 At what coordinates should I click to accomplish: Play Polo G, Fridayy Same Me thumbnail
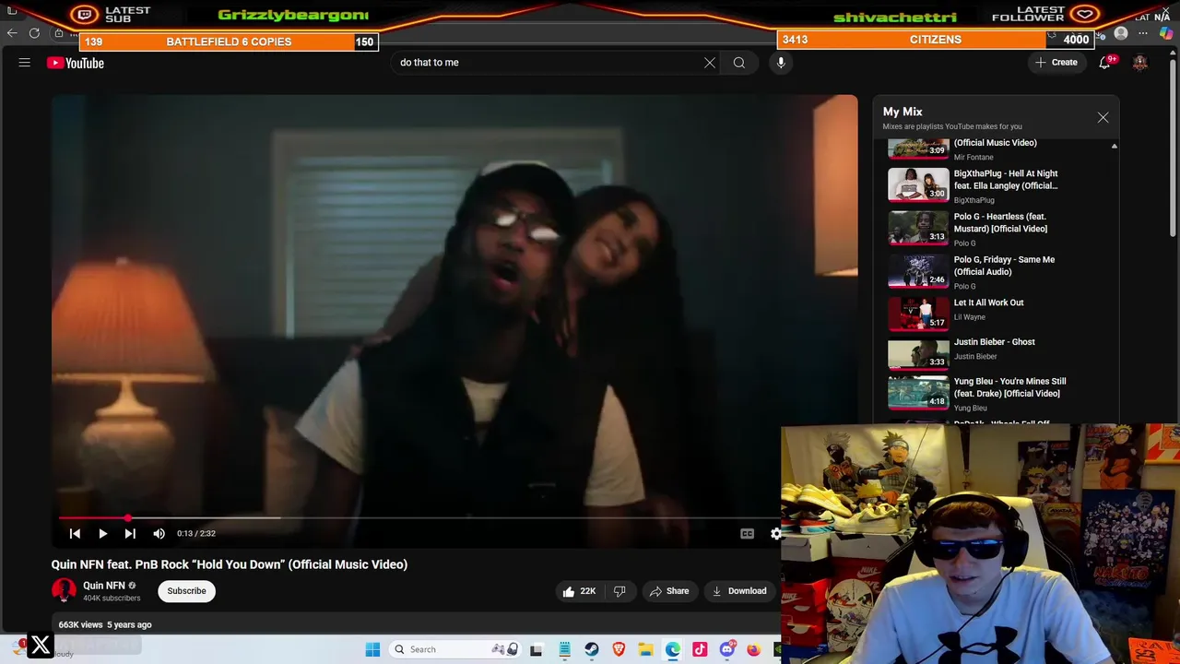point(918,270)
